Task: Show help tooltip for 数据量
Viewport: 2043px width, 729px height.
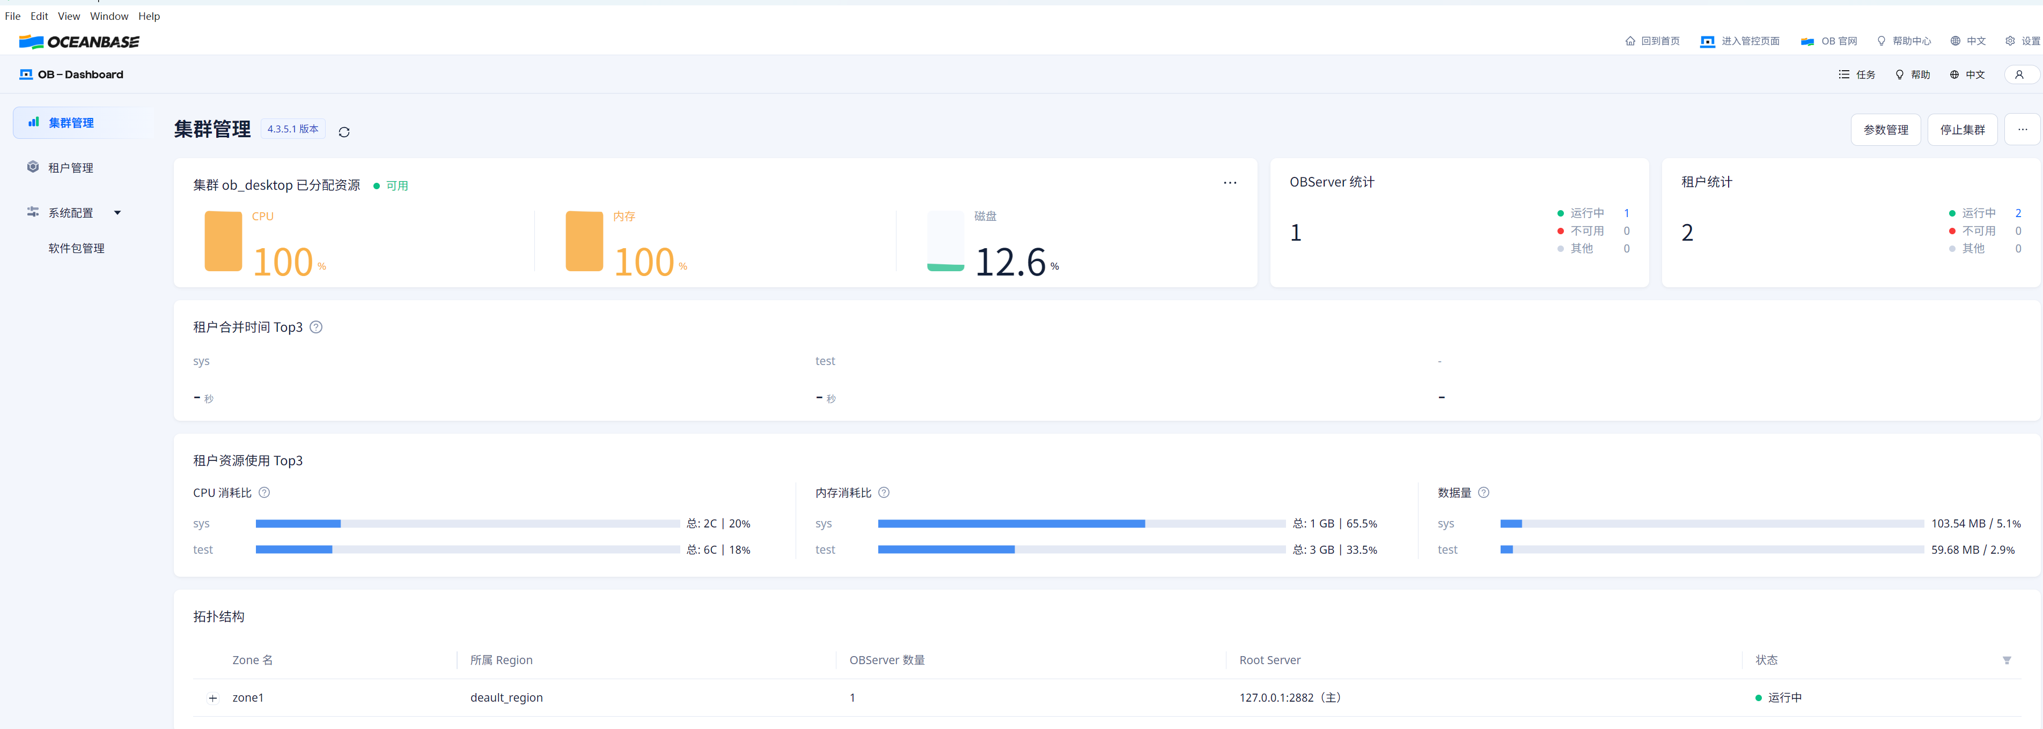Action: [1483, 492]
